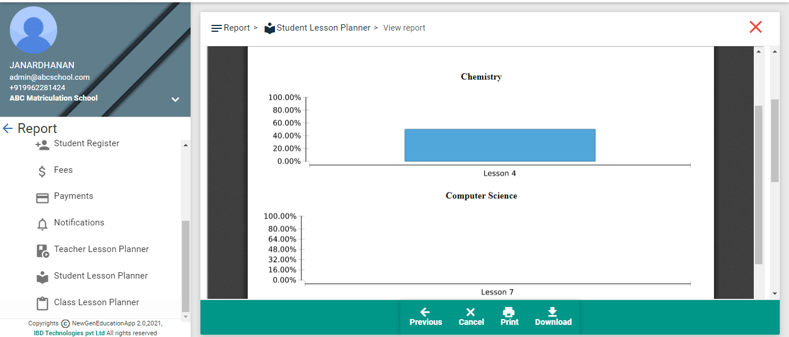
Task: Click the Fees dollar sign icon
Action: coord(42,172)
